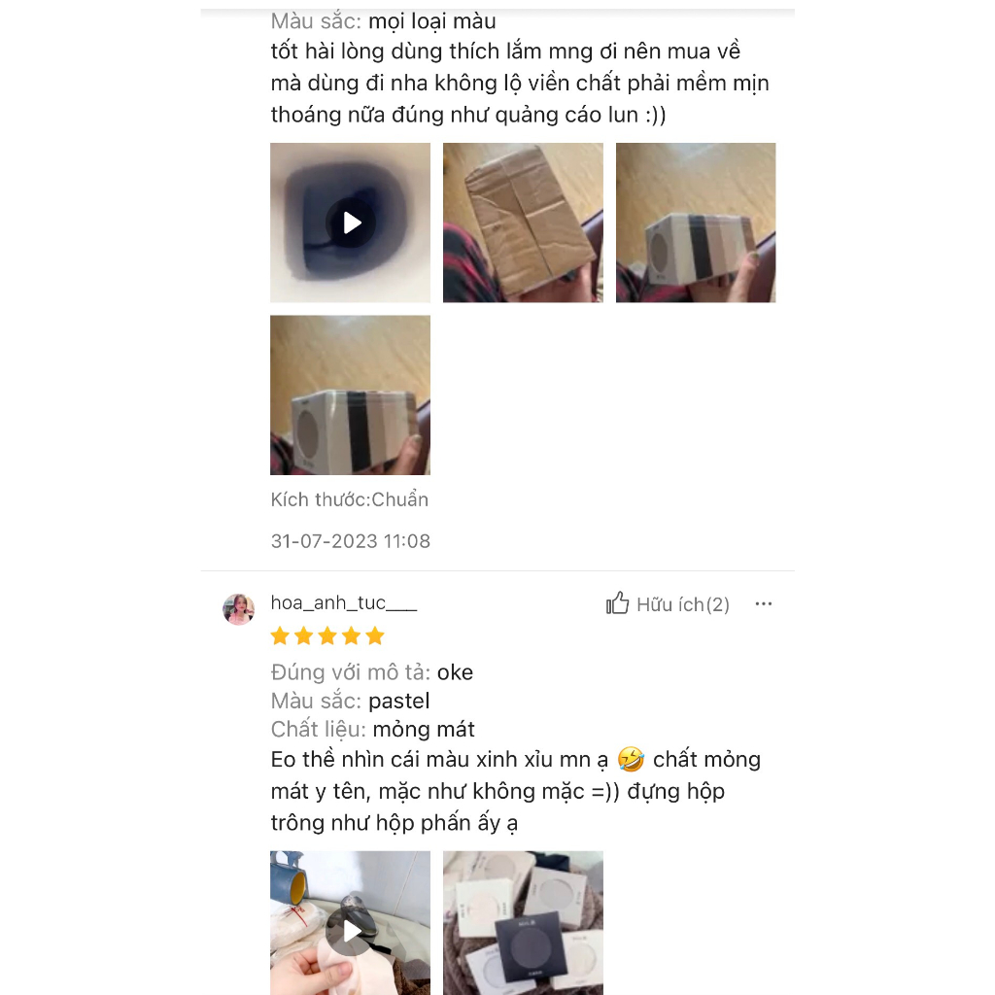Open hoa_anh_tuc profile avatar
The width and height of the screenshot is (995, 995).
pos(239,609)
